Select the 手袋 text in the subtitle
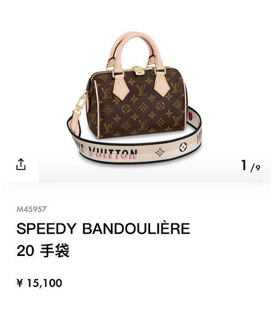The height and width of the screenshot is (310, 273). [x=55, y=250]
